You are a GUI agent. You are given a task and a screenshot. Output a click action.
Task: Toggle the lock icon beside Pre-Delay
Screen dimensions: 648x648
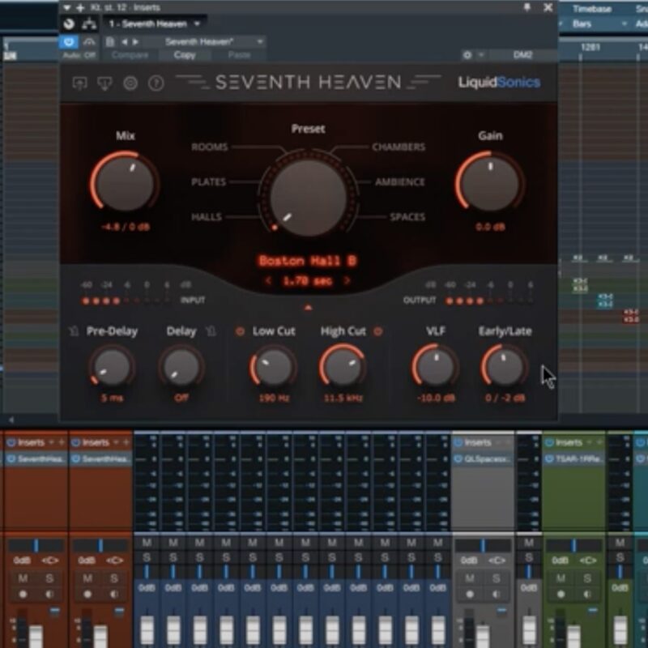(74, 331)
